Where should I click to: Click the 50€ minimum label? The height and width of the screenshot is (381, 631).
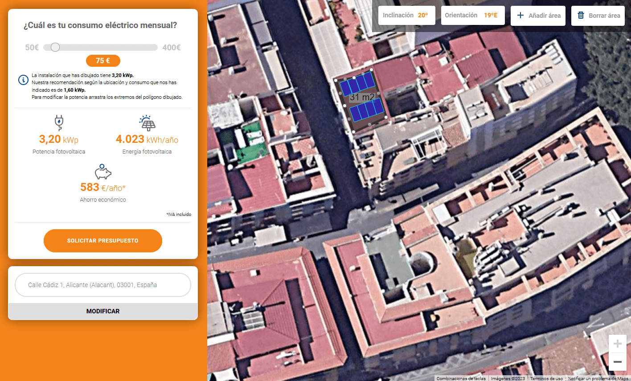pos(32,48)
